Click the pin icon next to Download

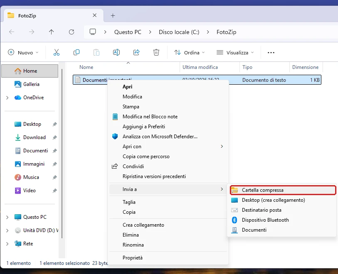pyautogui.click(x=55, y=137)
